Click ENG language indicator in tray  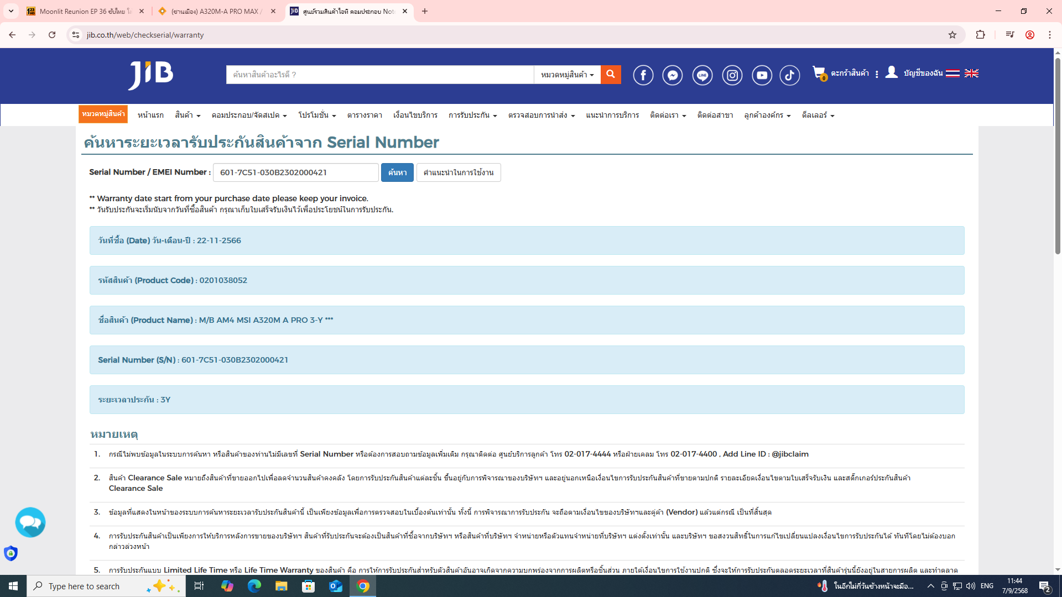click(987, 586)
